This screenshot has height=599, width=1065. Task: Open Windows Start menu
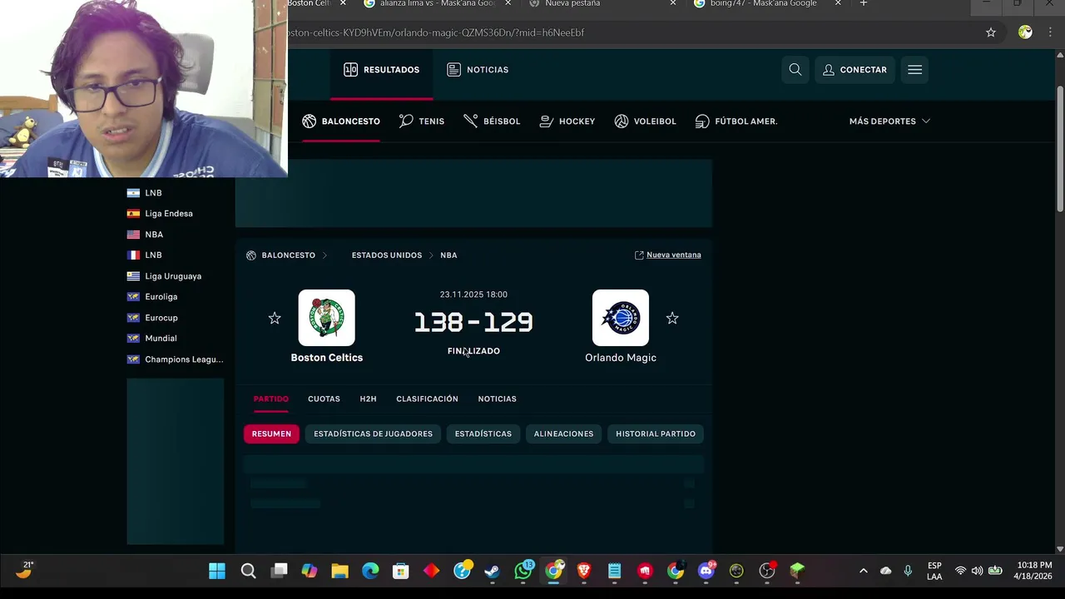(x=217, y=571)
